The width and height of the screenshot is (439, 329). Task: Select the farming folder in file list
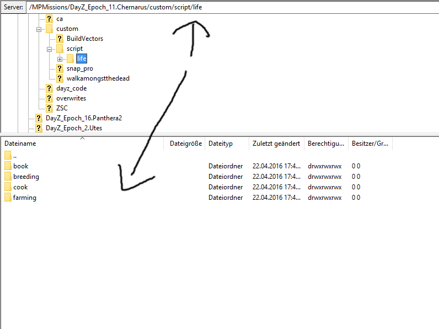click(25, 198)
